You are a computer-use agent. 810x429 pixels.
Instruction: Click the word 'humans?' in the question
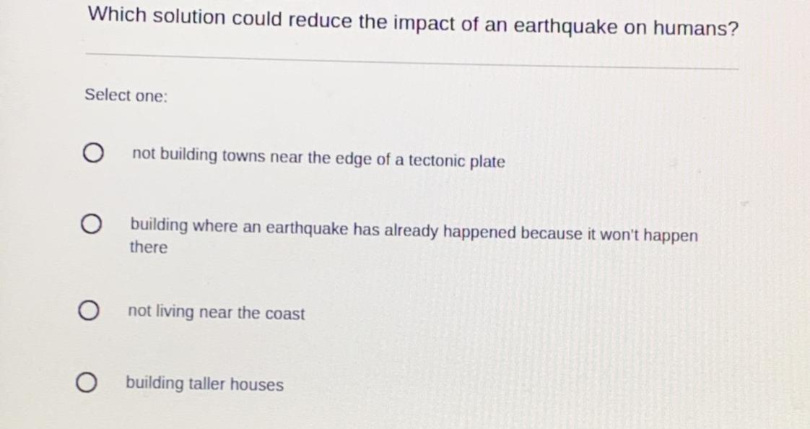click(697, 28)
